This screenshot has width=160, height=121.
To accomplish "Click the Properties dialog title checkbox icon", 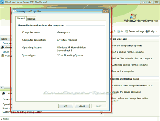I will point(14,11).
